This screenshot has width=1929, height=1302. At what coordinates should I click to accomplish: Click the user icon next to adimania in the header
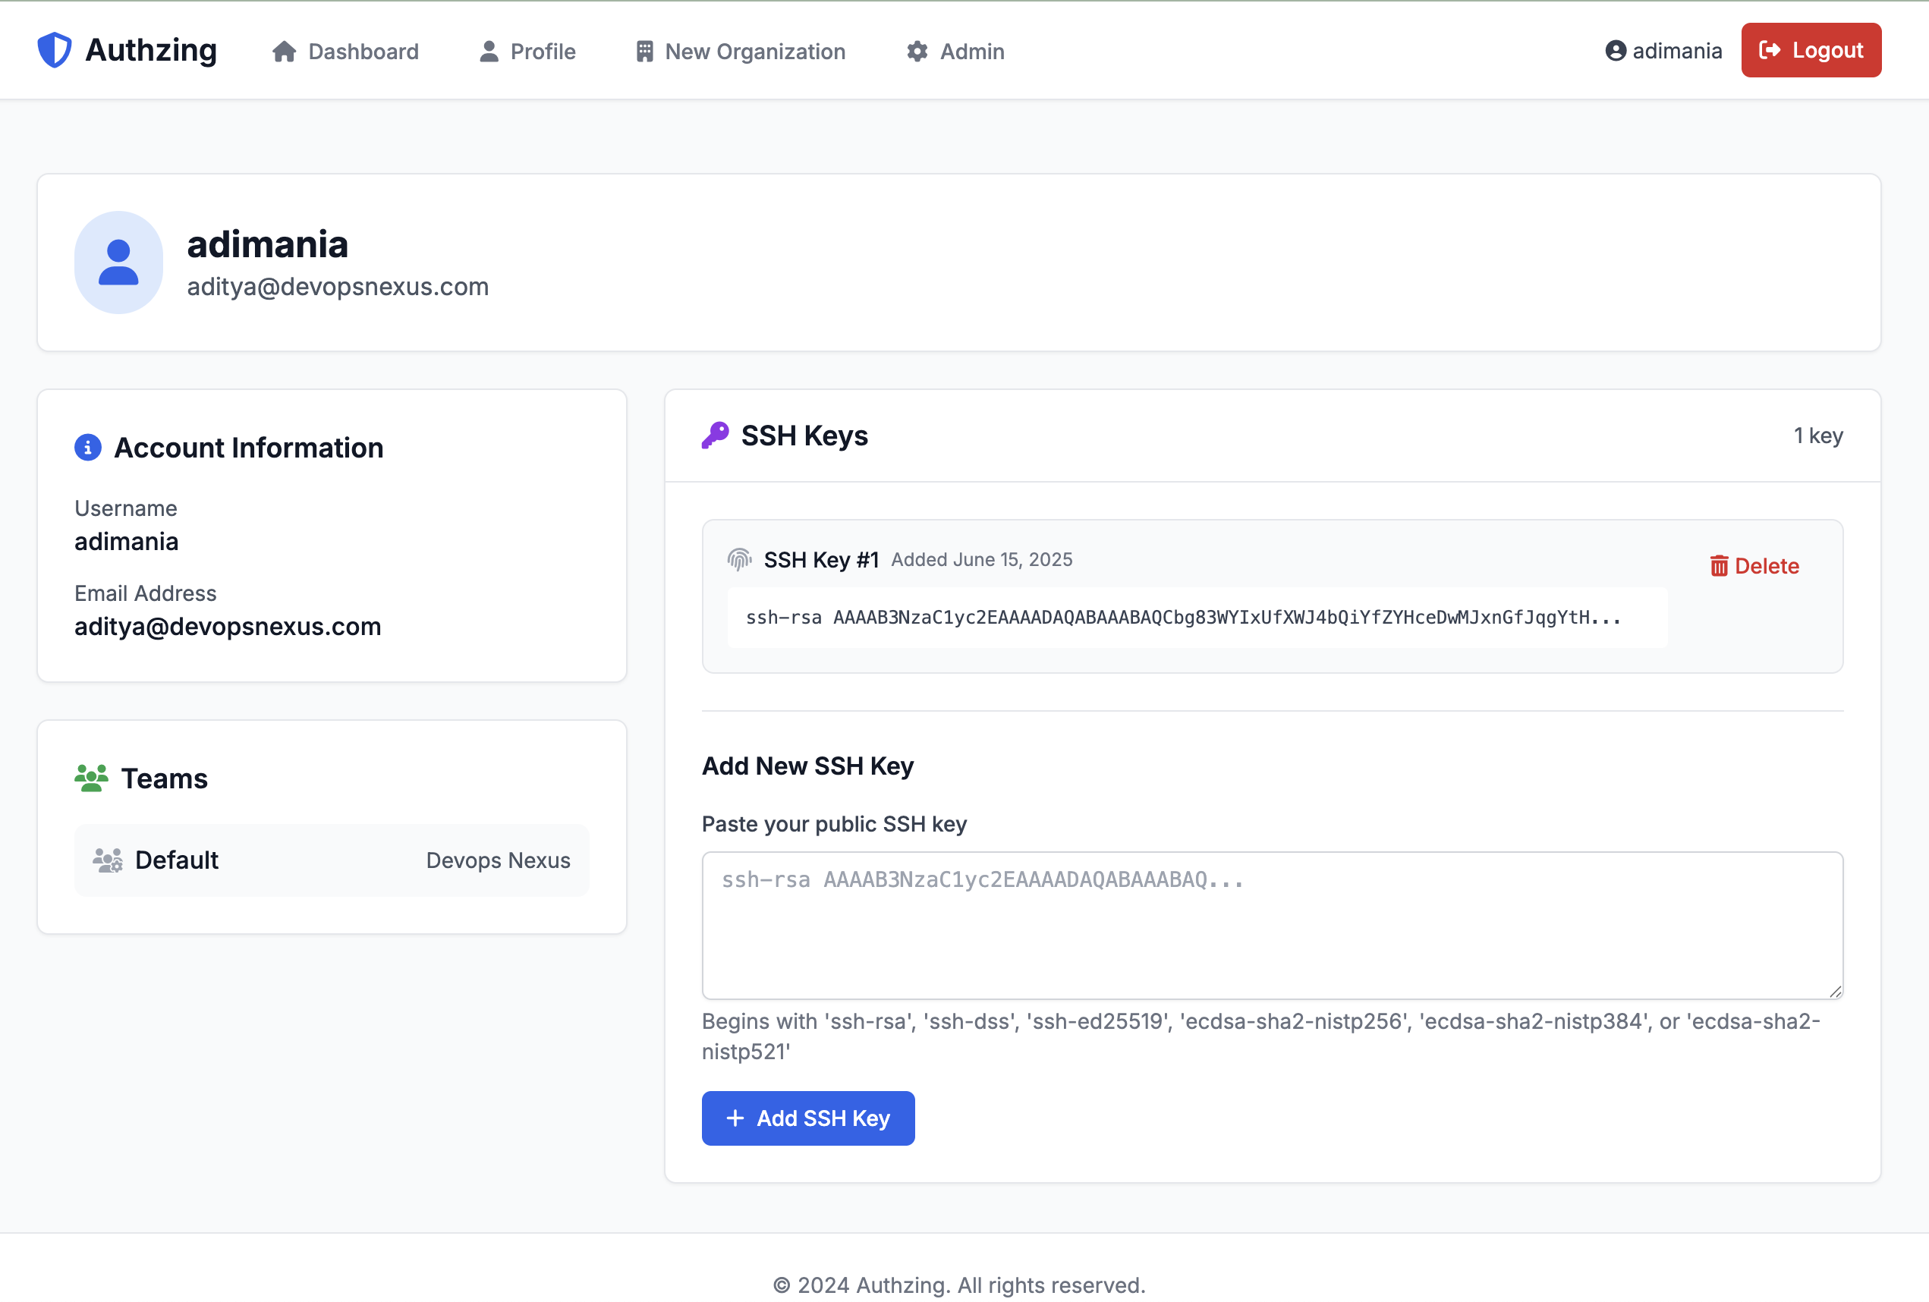[1616, 51]
